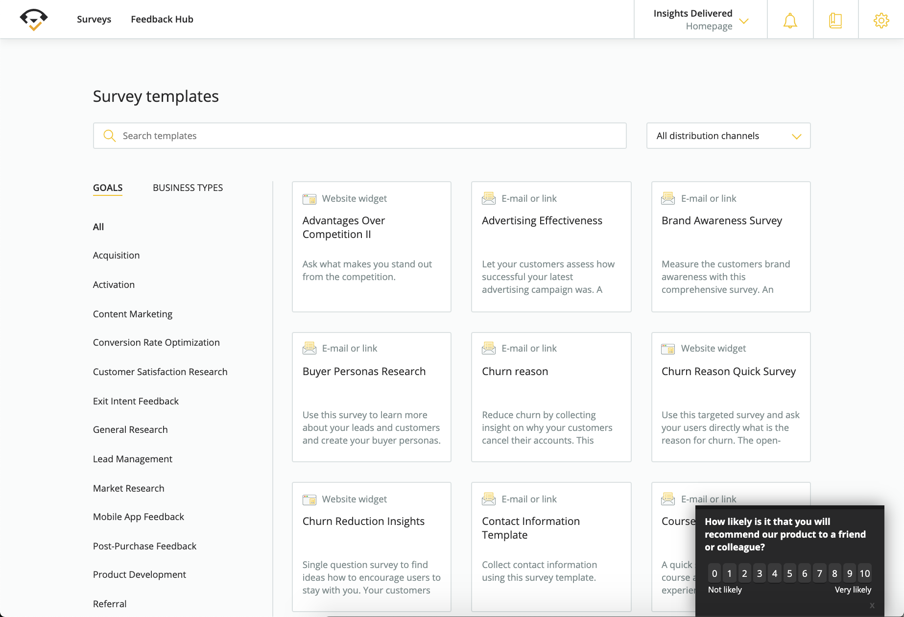Click the e-mail or link icon on Brand Awareness Survey
Screen dimensions: 904x617
[x=668, y=198]
